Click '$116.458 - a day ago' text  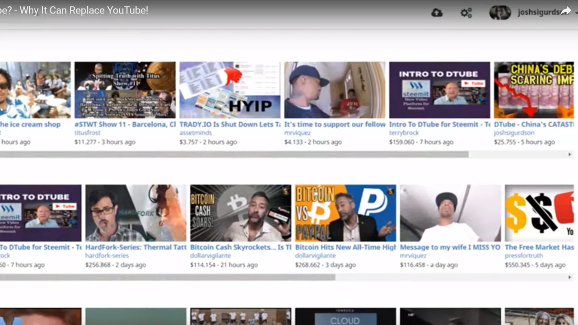point(429,265)
